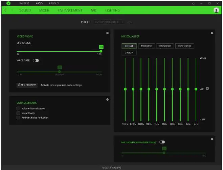
Task: Click the 500Hz equalizer slider handle
Action: pos(141,89)
